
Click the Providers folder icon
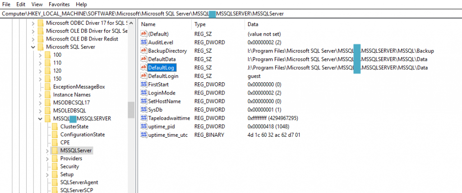55,158
